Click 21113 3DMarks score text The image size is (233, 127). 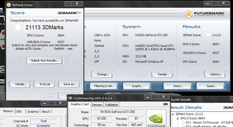point(45,27)
